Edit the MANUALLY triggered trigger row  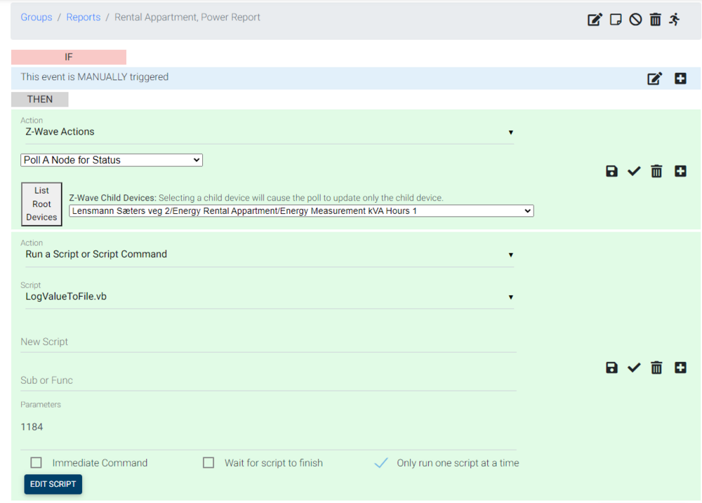point(654,79)
